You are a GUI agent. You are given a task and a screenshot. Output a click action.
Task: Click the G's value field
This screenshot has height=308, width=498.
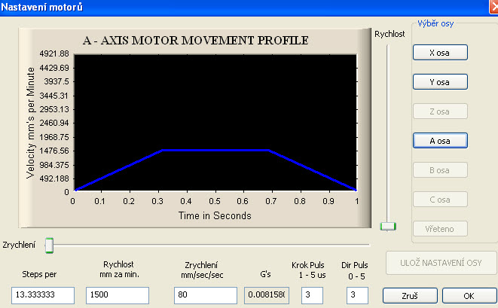pyautogui.click(x=267, y=295)
